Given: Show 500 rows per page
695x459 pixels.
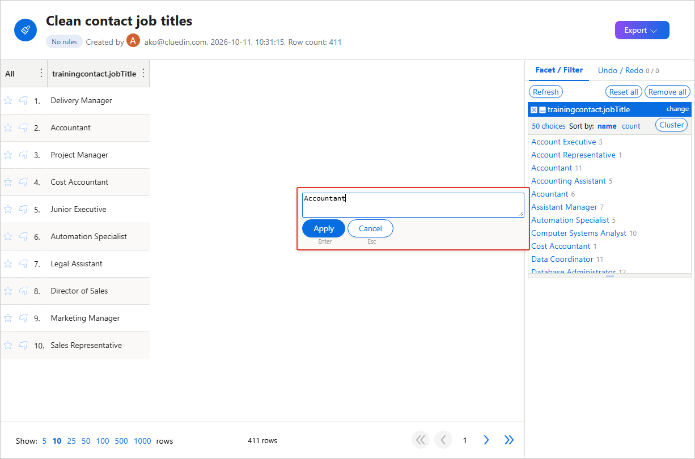Looking at the screenshot, I should tap(121, 441).
